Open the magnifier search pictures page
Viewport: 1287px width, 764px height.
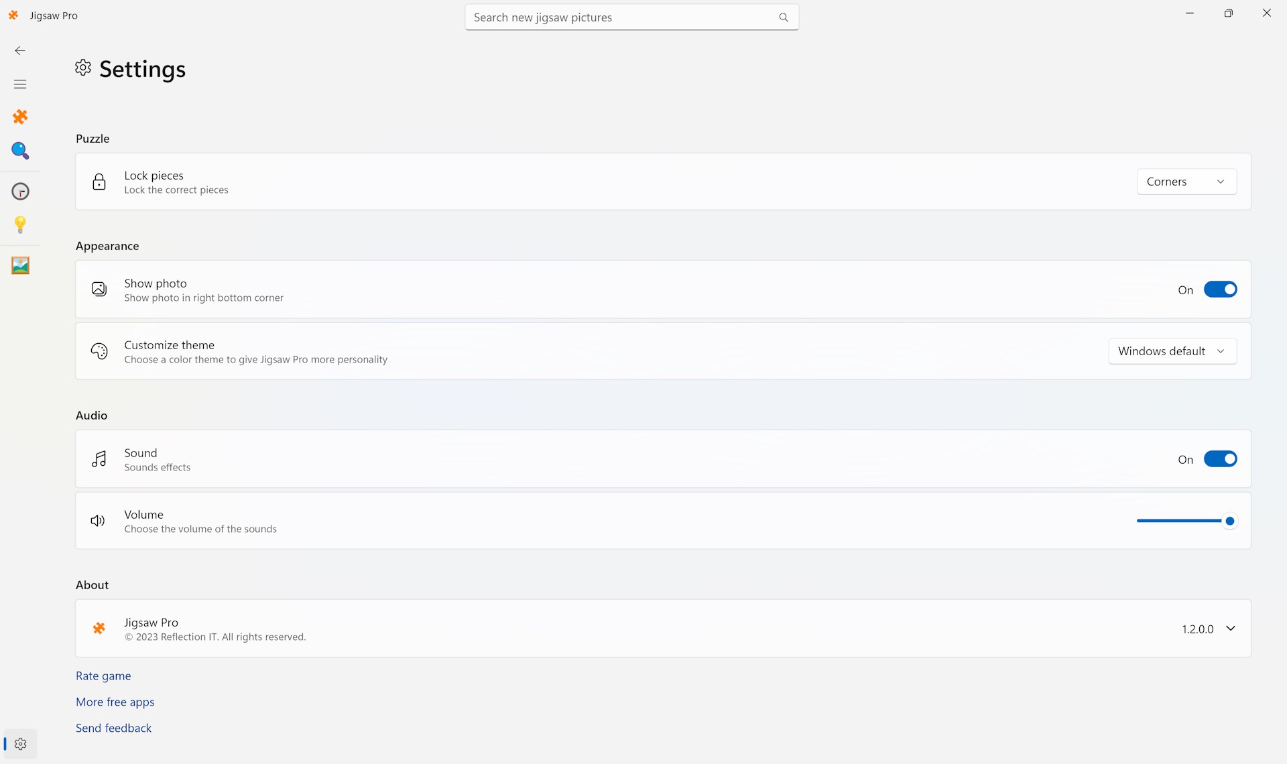(x=20, y=151)
